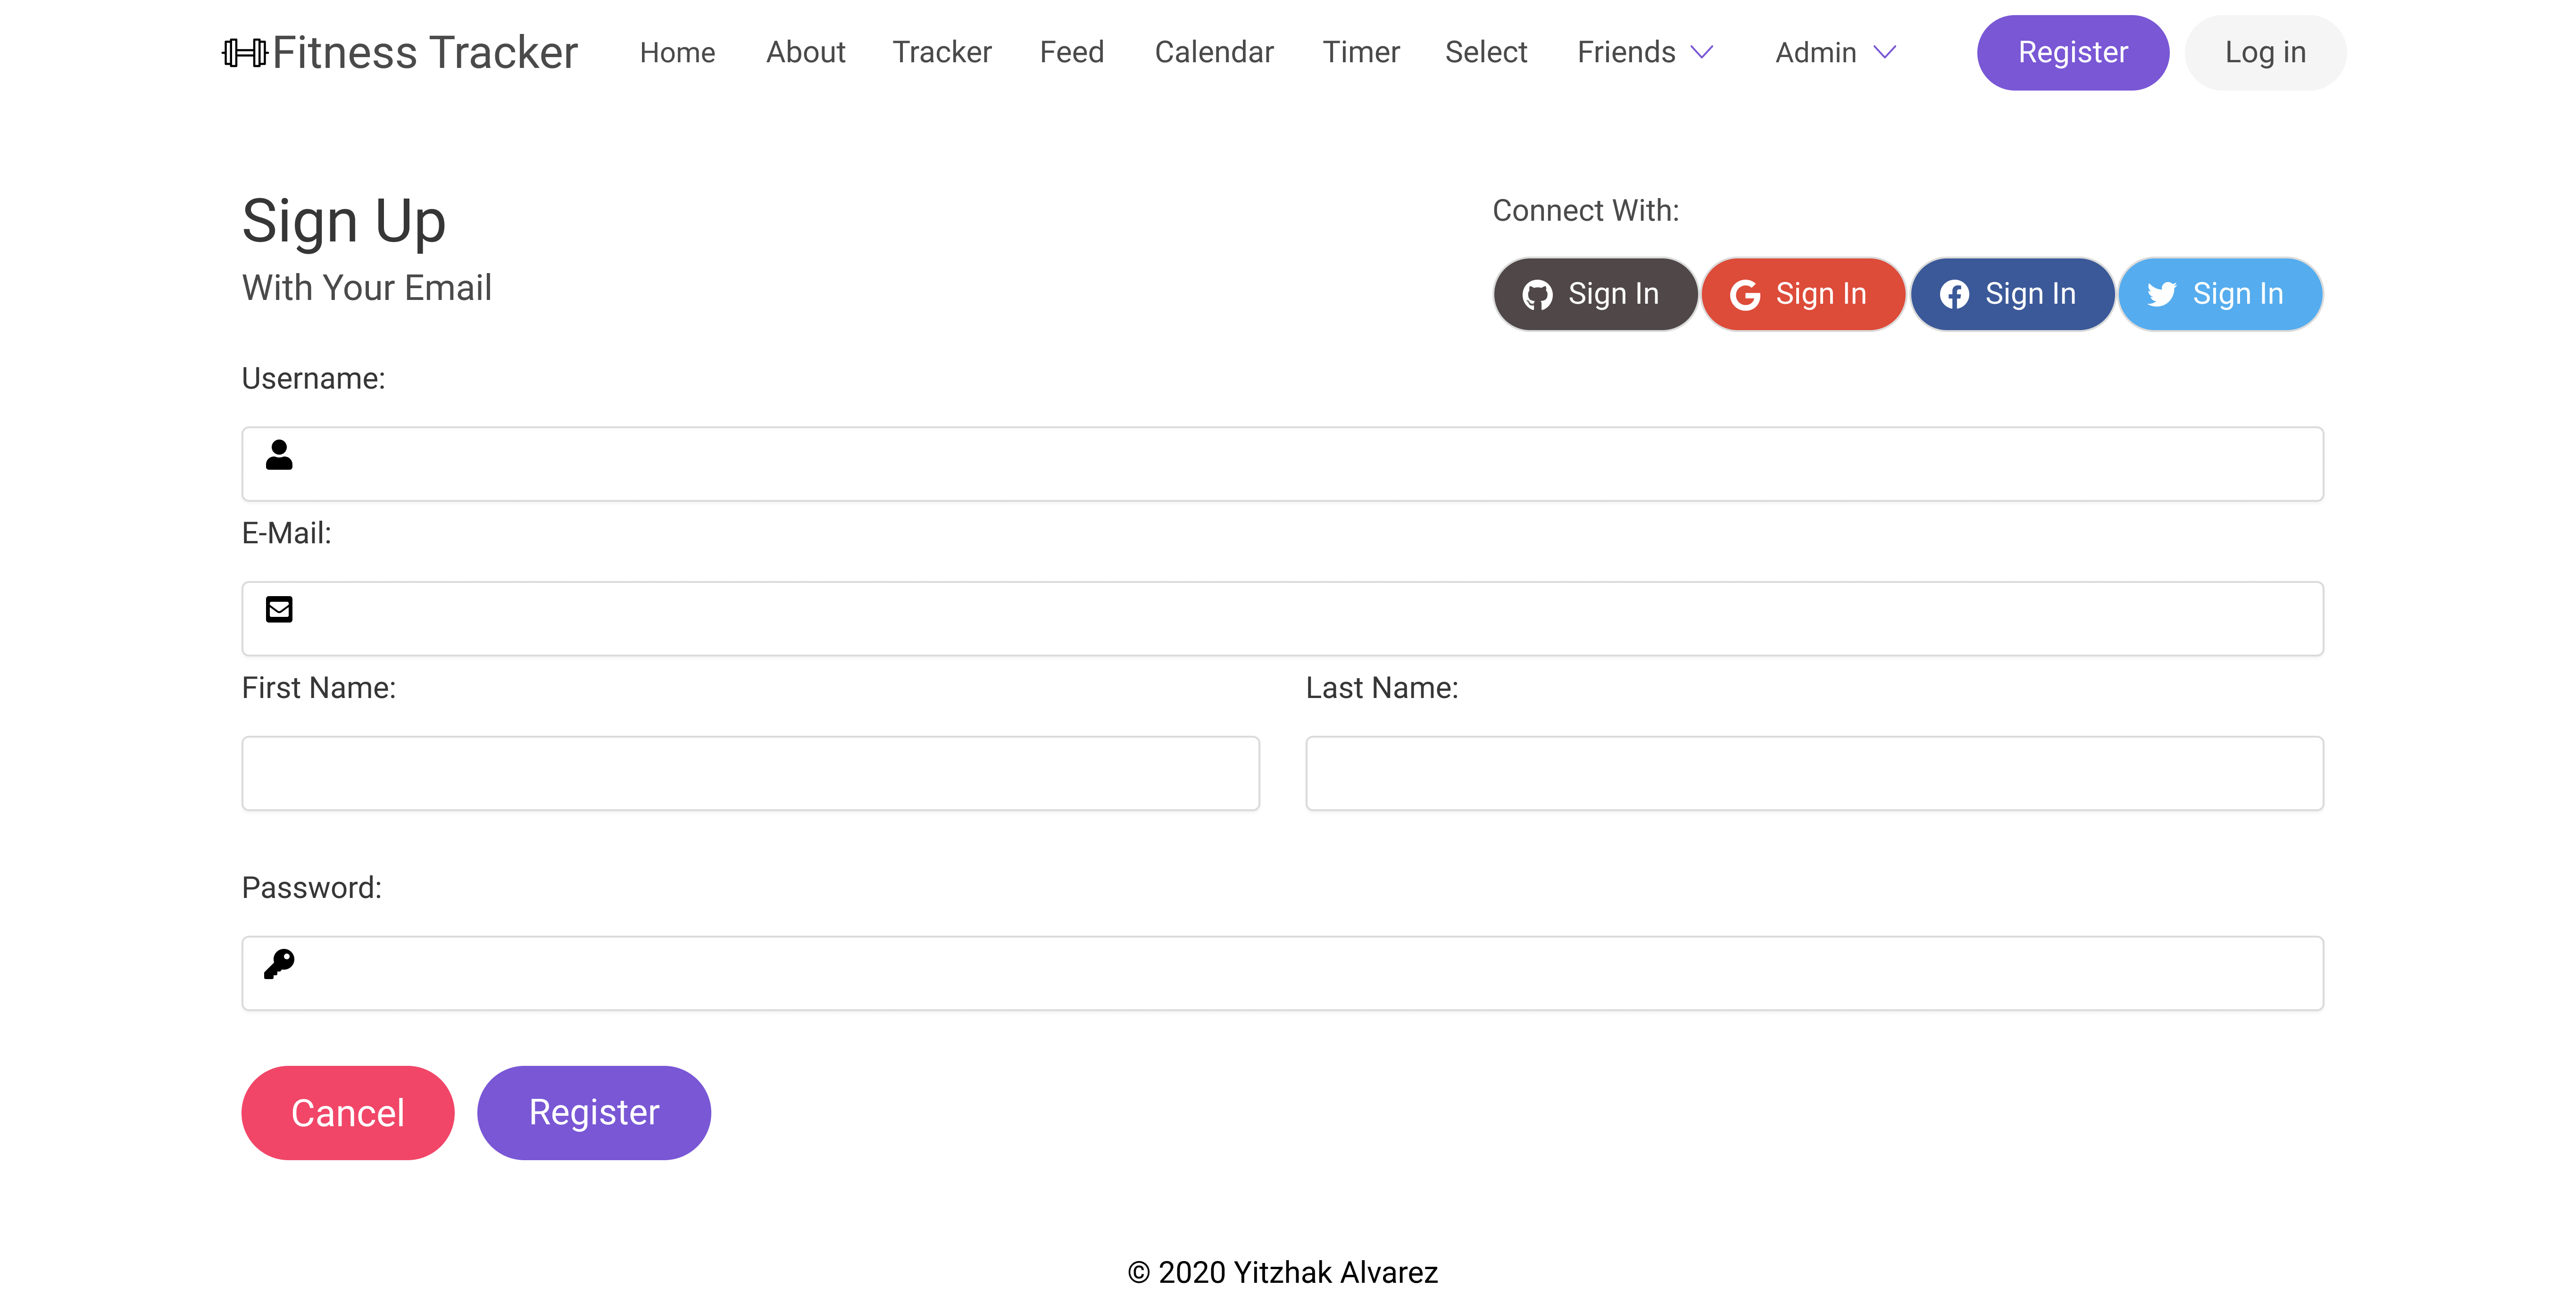Focus the Last Name input field
This screenshot has width=2566, height=1296.
pos(1814,773)
